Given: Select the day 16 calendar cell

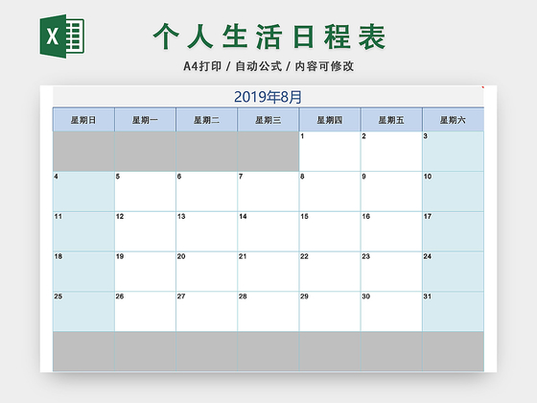Looking at the screenshot, I should 391,231.
